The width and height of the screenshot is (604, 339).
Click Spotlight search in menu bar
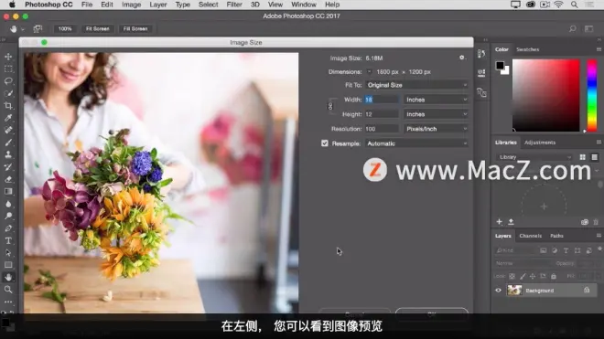pyautogui.click(x=575, y=5)
